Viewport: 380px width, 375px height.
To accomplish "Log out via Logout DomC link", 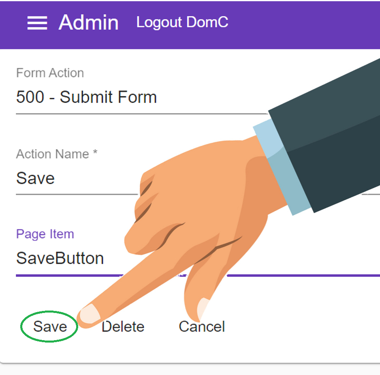I will tap(182, 23).
